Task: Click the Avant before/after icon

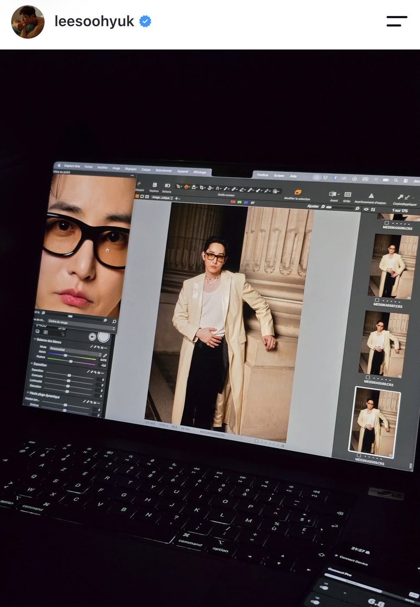Action: pos(334,194)
